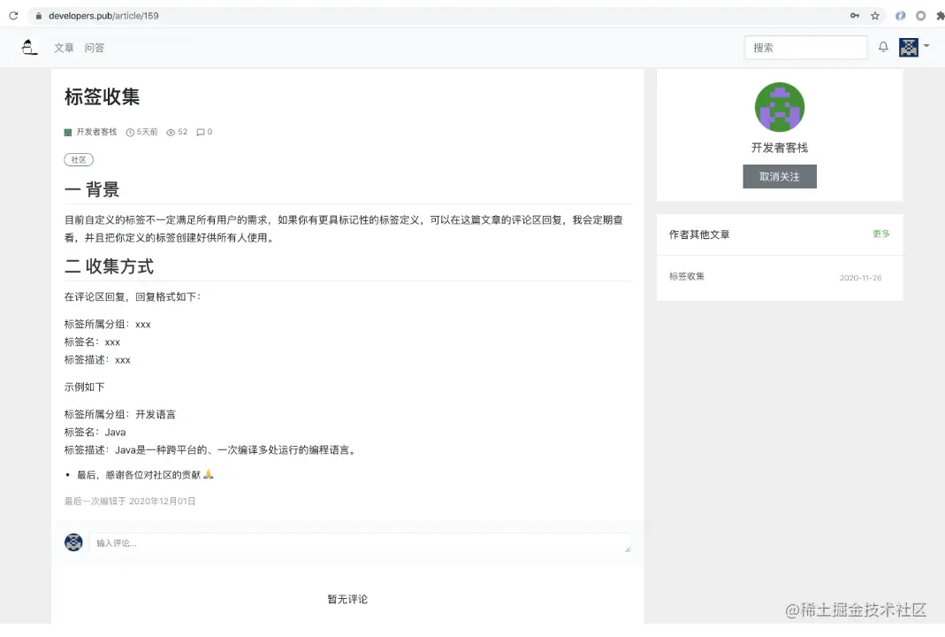Click the 社区 tag label
945x637 pixels.
click(x=78, y=159)
